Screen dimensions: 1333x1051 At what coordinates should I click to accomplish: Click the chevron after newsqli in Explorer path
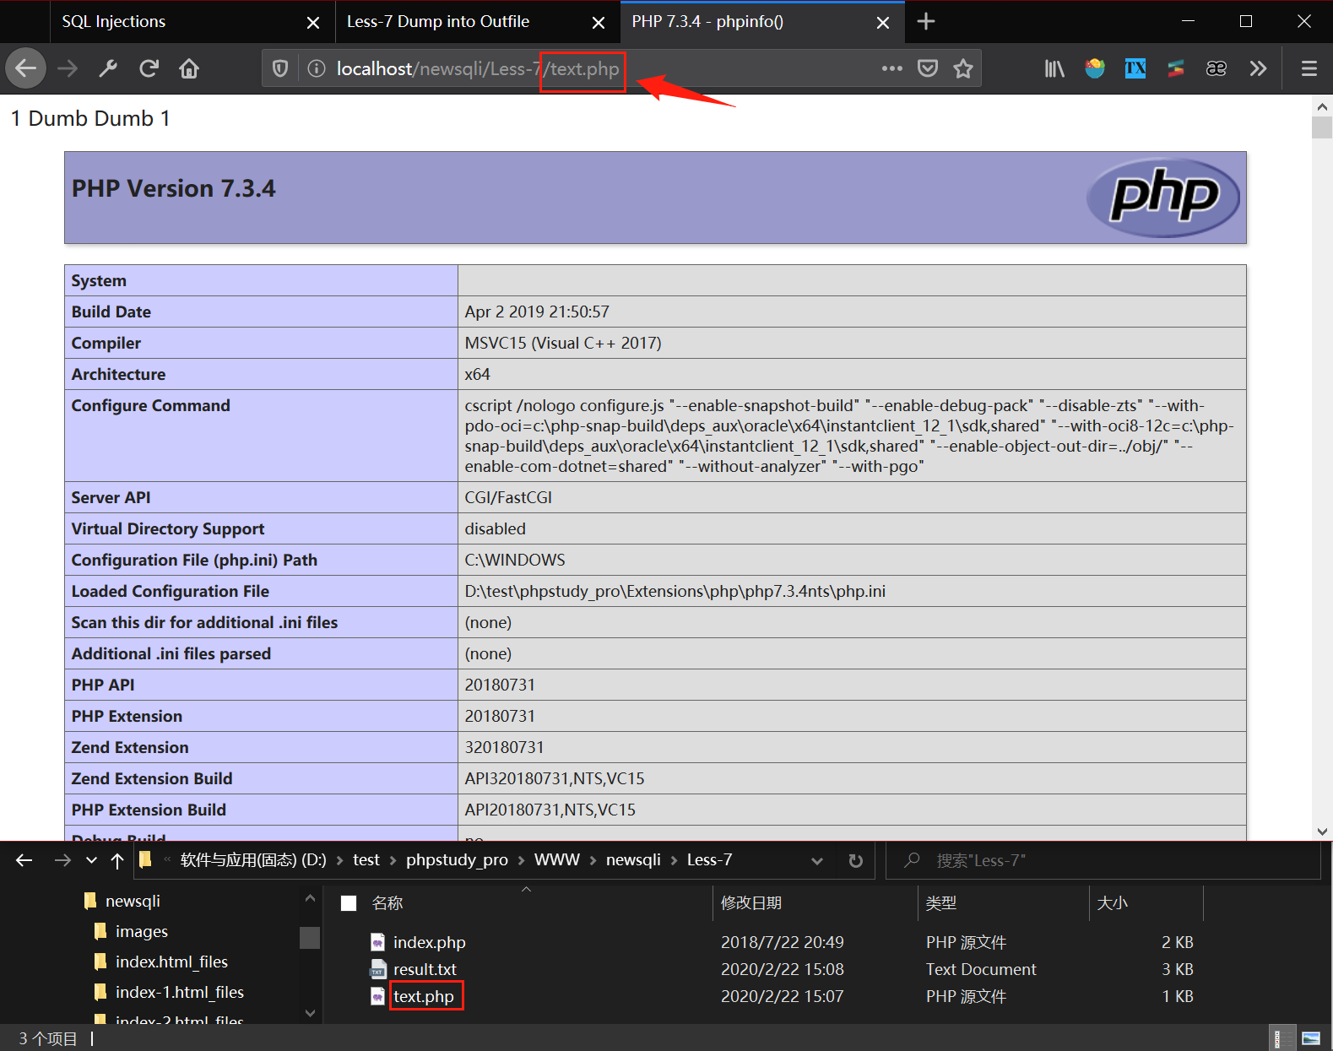674,860
